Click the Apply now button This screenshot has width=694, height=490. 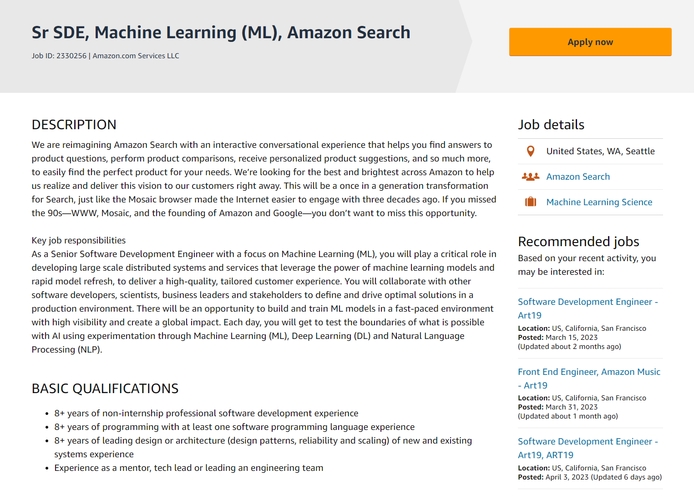(x=590, y=42)
